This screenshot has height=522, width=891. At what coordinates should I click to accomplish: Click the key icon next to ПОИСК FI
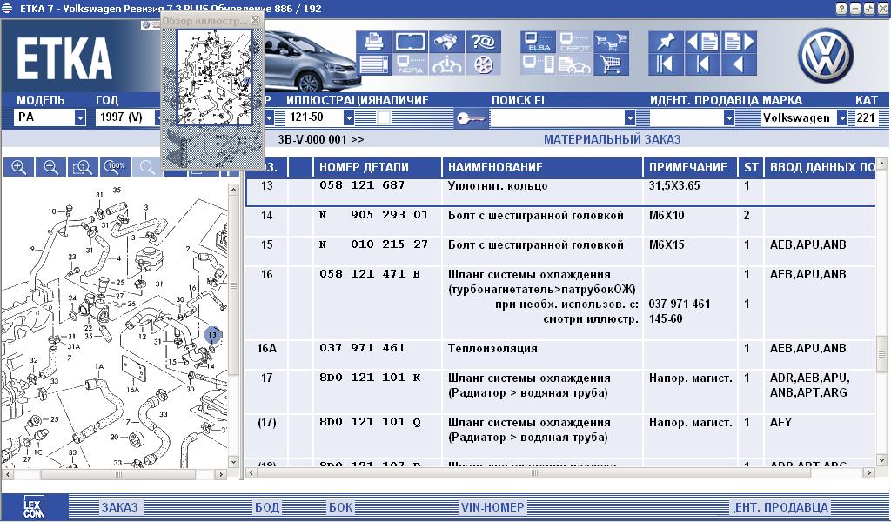(471, 118)
